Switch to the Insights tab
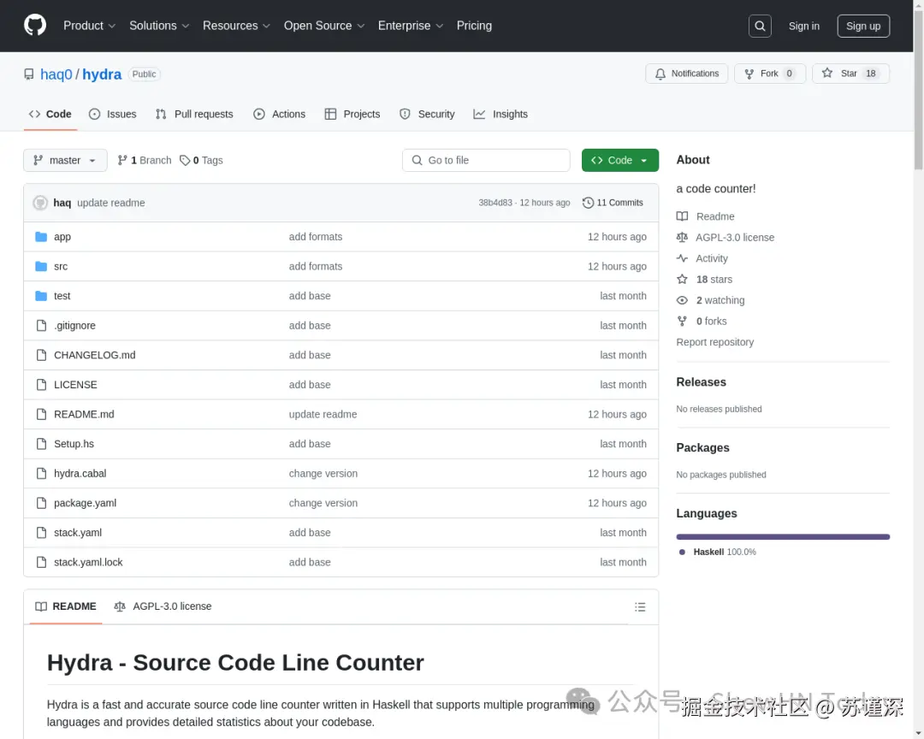 pos(500,115)
